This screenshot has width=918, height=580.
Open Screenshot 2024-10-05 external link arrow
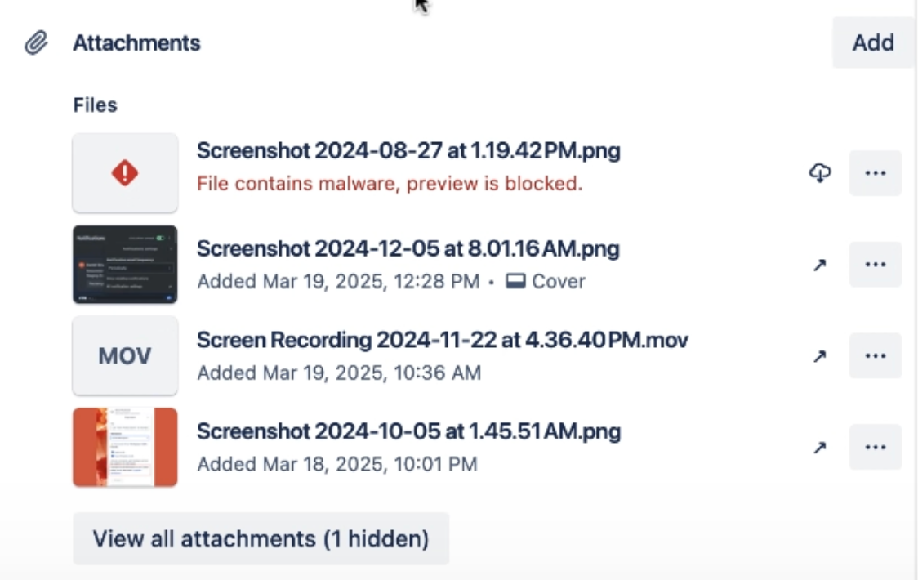pyautogui.click(x=820, y=448)
